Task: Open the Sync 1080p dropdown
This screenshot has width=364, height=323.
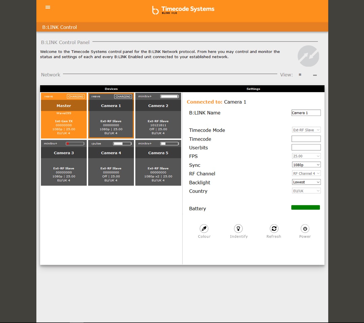Action: point(306,165)
